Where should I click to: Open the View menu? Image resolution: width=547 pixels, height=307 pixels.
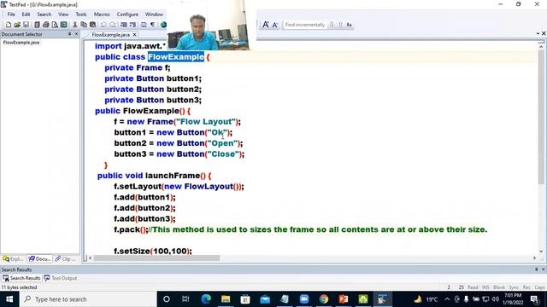pyautogui.click(x=63, y=14)
